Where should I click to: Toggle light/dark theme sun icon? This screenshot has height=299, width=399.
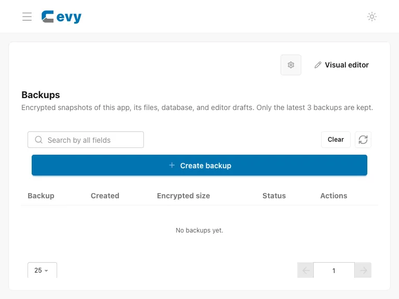point(372,17)
